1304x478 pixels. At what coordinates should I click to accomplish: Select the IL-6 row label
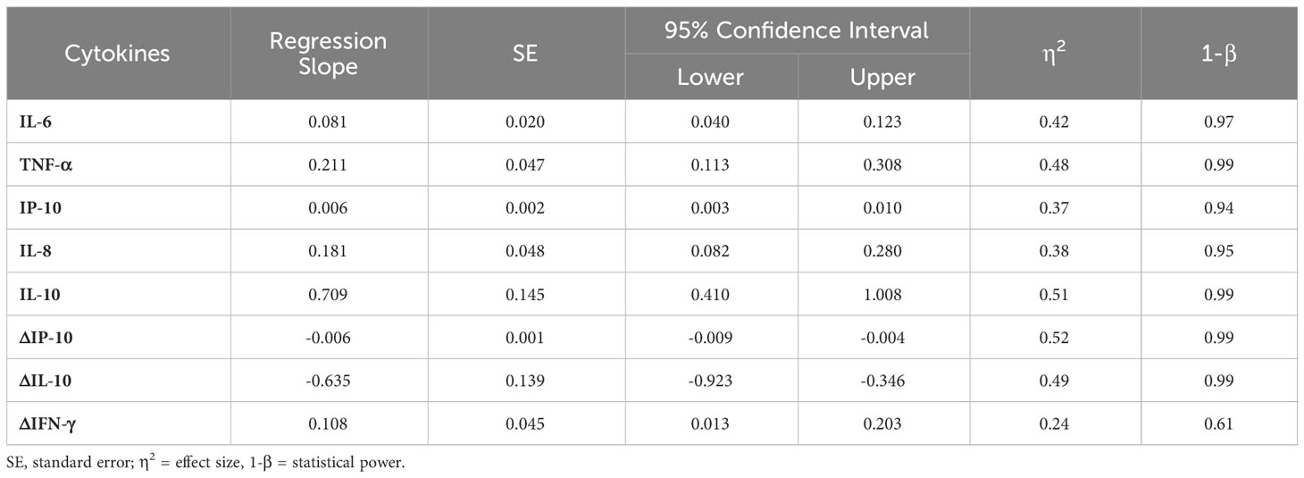pos(37,121)
